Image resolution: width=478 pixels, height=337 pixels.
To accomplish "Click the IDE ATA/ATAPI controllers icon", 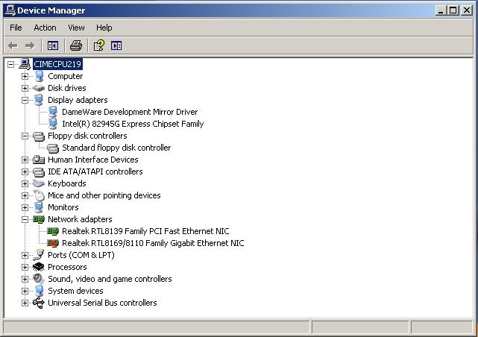I will (x=39, y=171).
